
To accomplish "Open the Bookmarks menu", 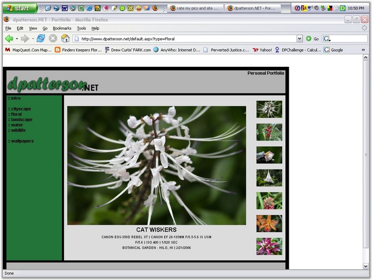I will (x=62, y=28).
